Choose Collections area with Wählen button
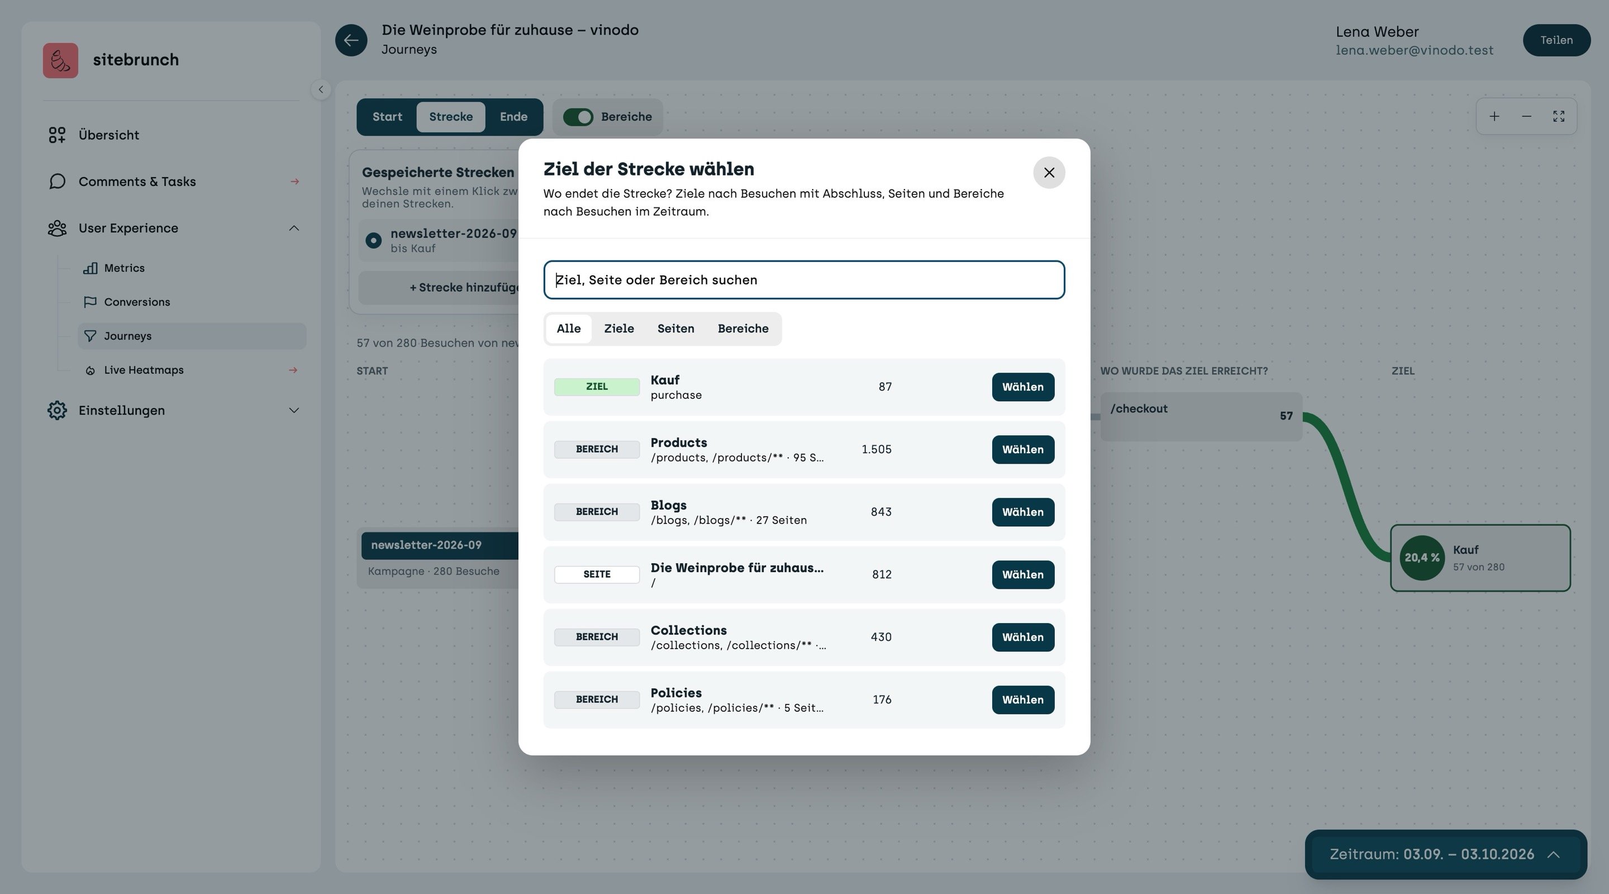Image resolution: width=1609 pixels, height=894 pixels. coord(1023,636)
